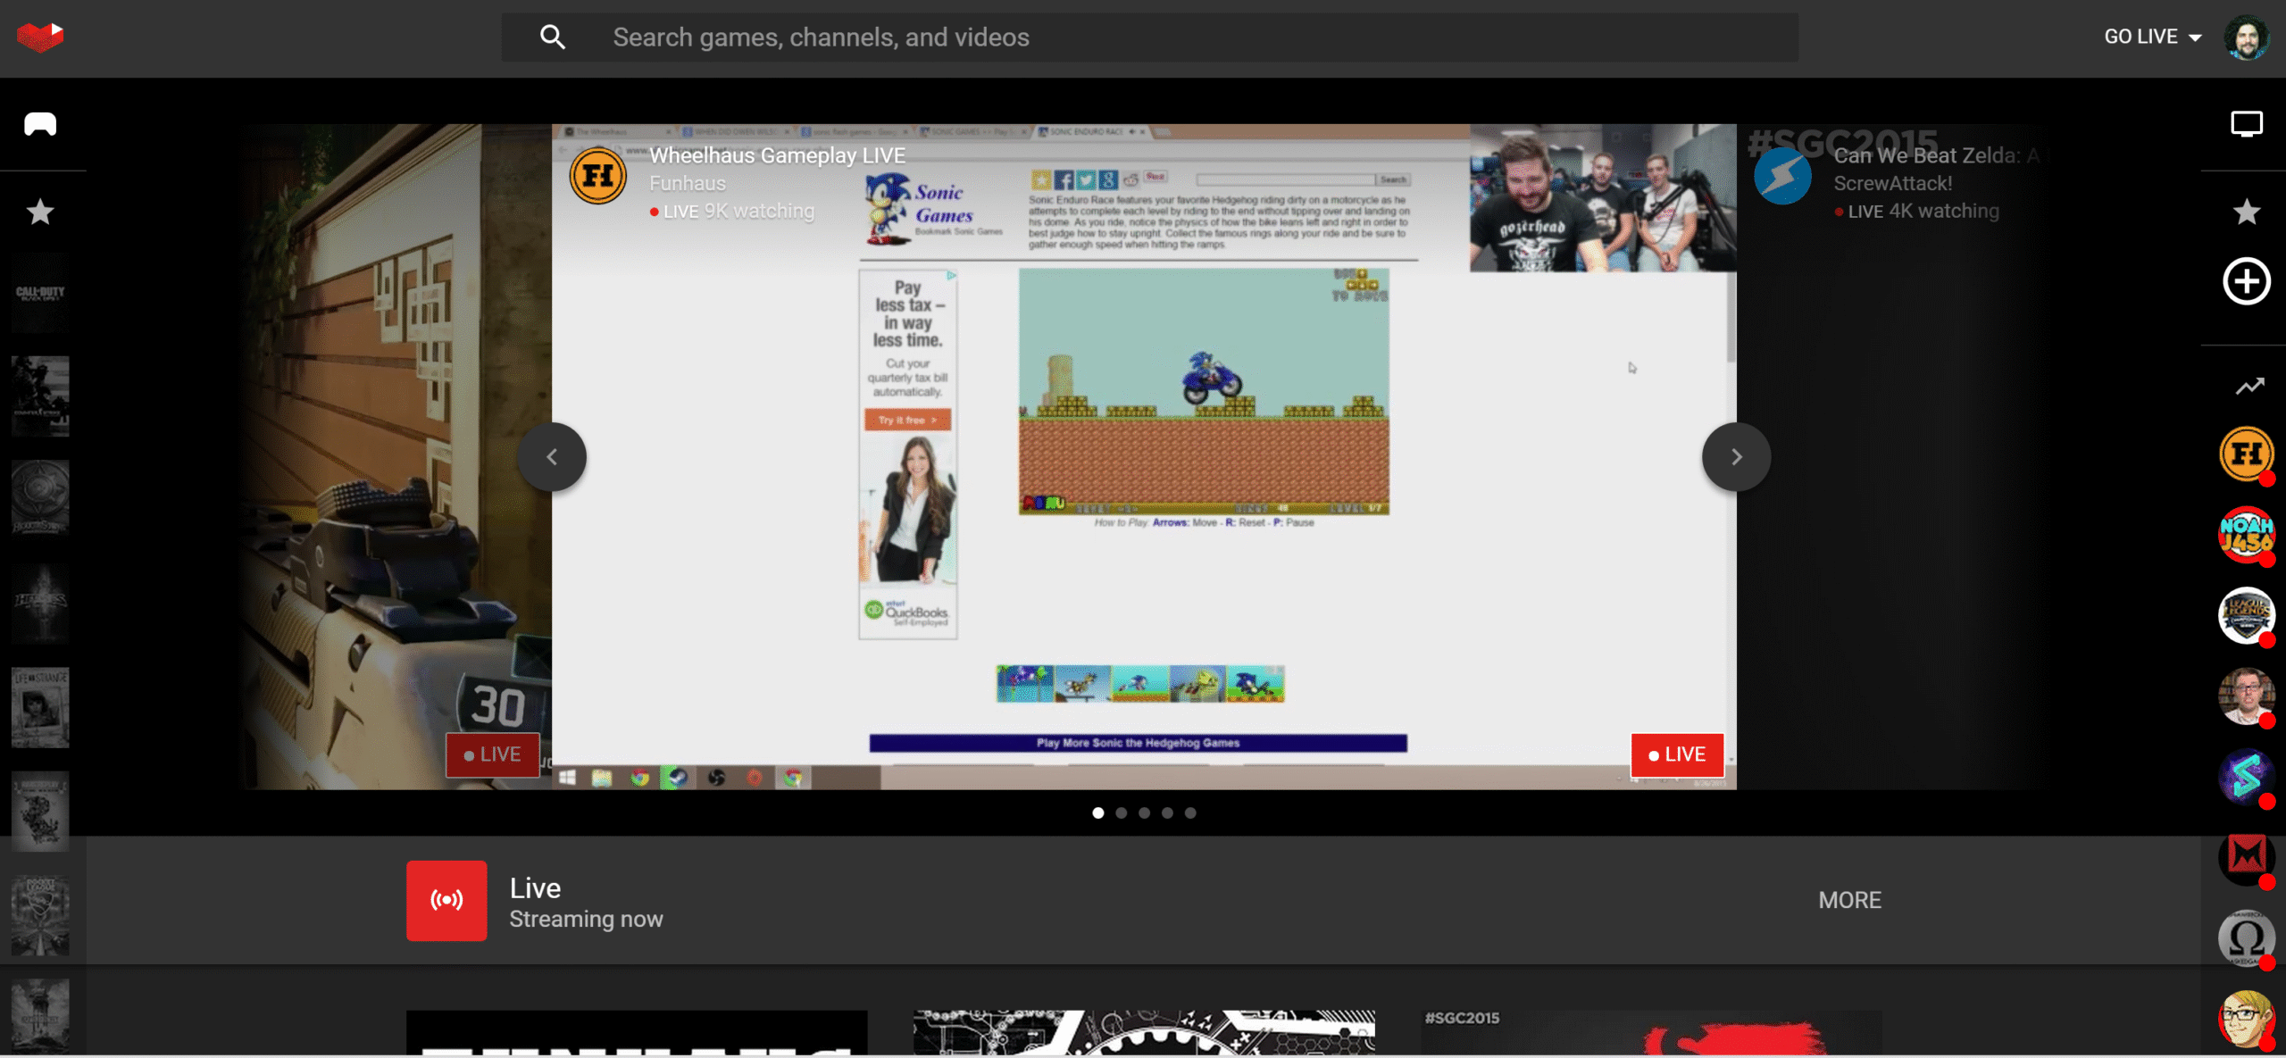Open the #SGC2015 stream thumbnail

(x=1651, y=1033)
